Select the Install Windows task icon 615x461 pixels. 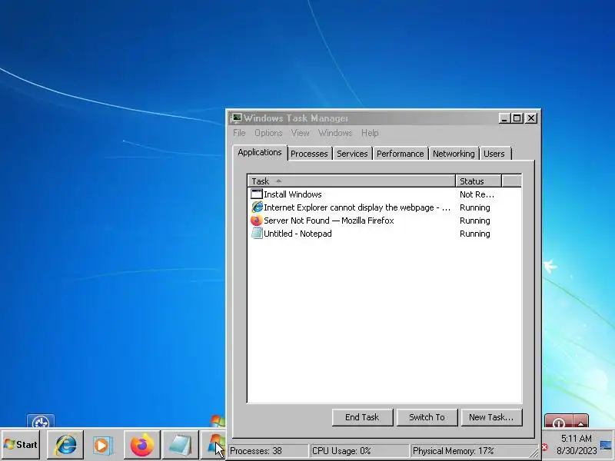click(257, 194)
